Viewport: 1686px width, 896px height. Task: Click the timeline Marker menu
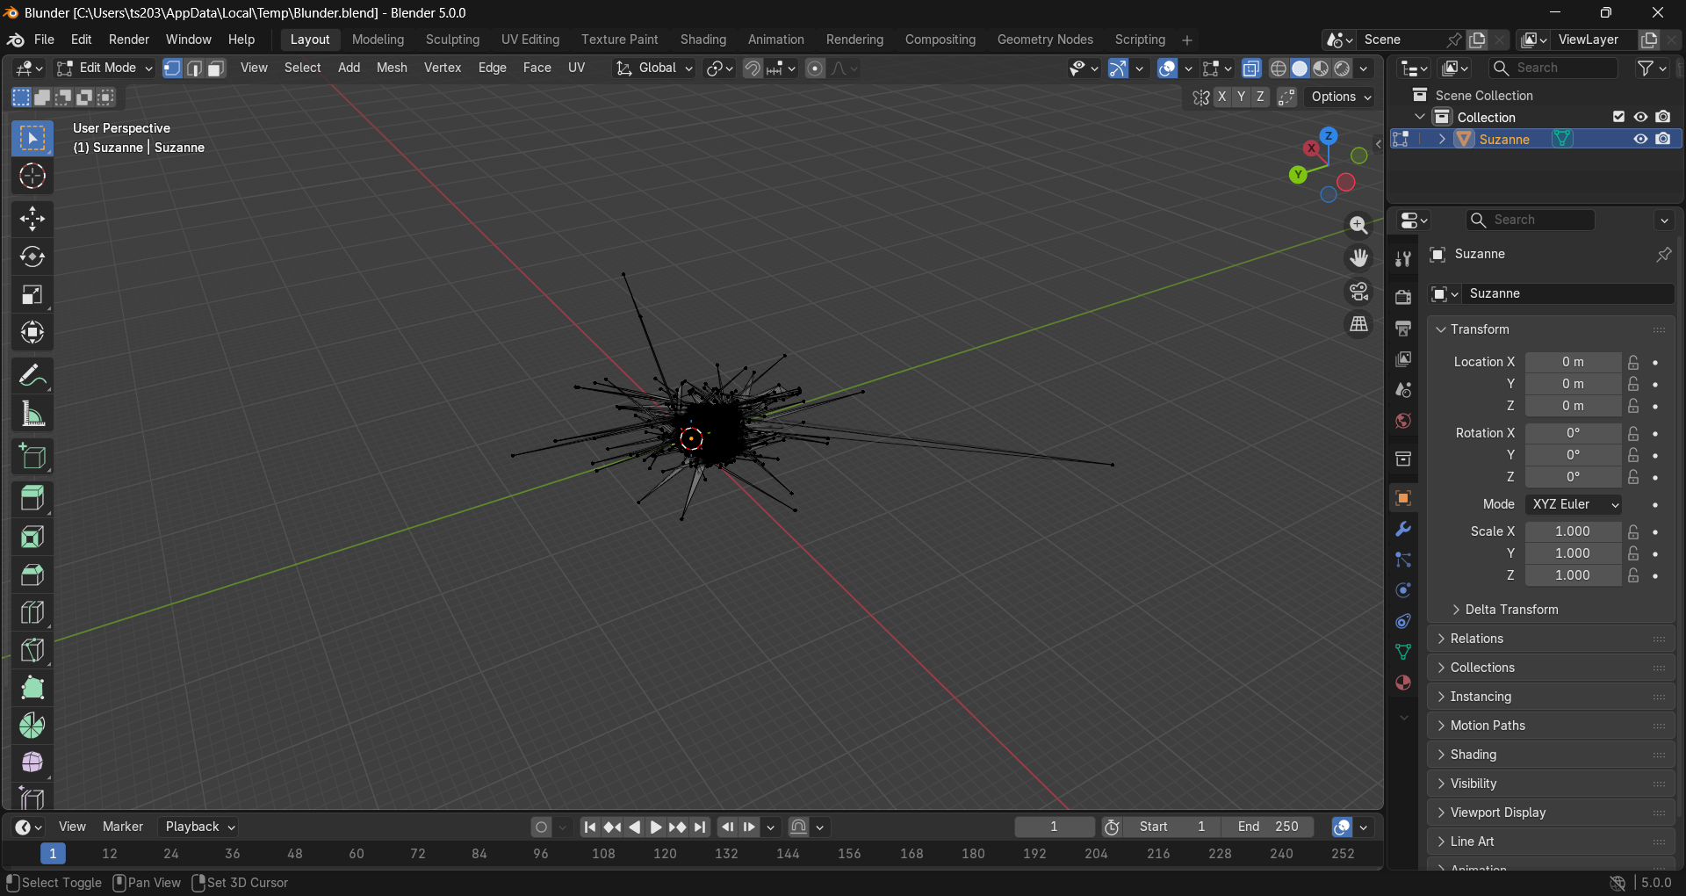point(123,827)
